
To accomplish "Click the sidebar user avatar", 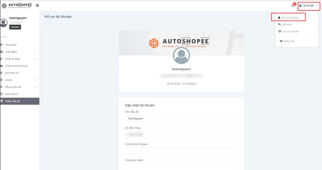I will [3, 23].
